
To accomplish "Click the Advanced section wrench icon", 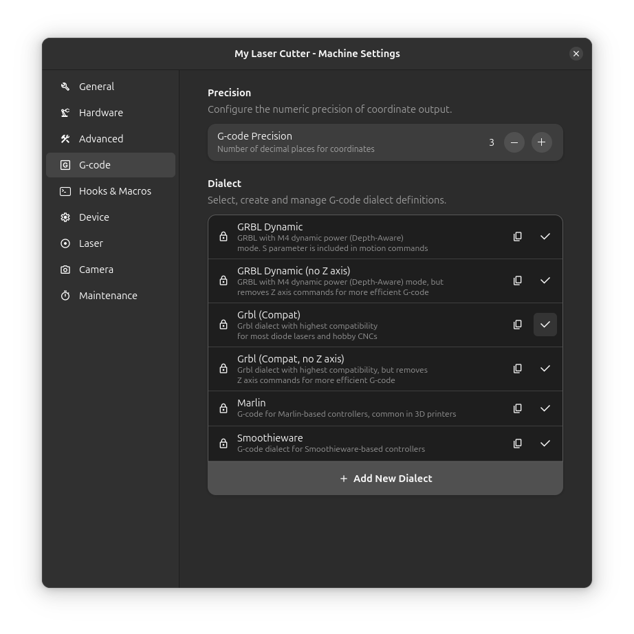I will [65, 139].
